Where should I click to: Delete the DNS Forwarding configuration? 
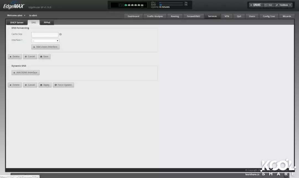(15, 56)
